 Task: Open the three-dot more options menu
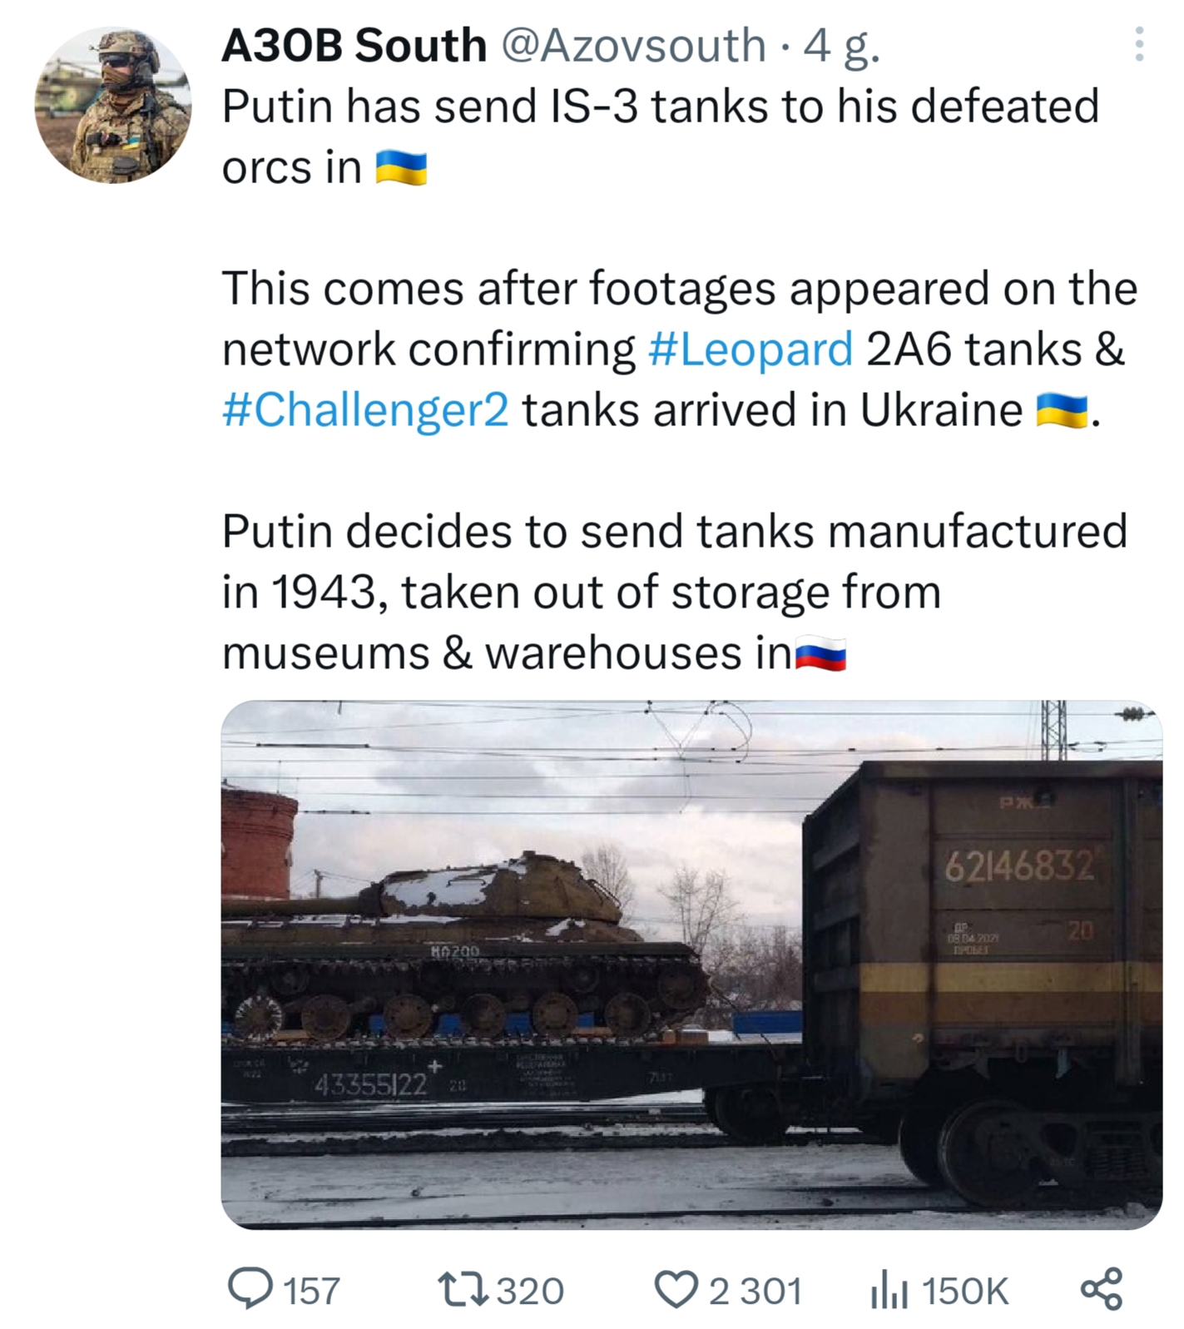[x=1139, y=45]
